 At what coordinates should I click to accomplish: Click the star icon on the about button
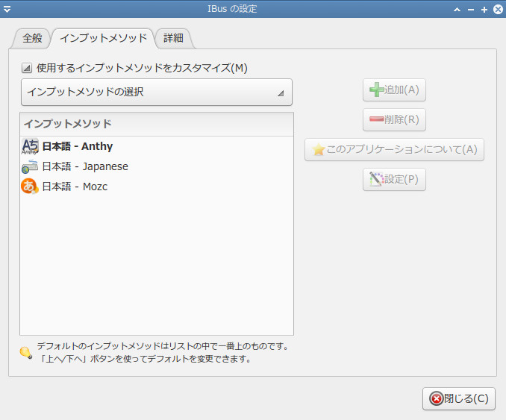point(319,149)
